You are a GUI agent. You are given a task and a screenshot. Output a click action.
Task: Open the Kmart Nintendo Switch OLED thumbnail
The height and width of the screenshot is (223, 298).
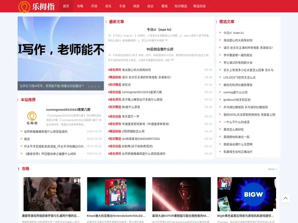116,194
